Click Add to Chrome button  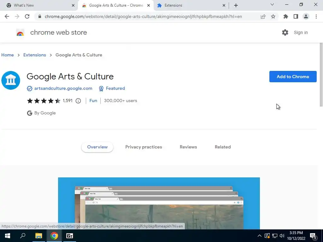293,77
